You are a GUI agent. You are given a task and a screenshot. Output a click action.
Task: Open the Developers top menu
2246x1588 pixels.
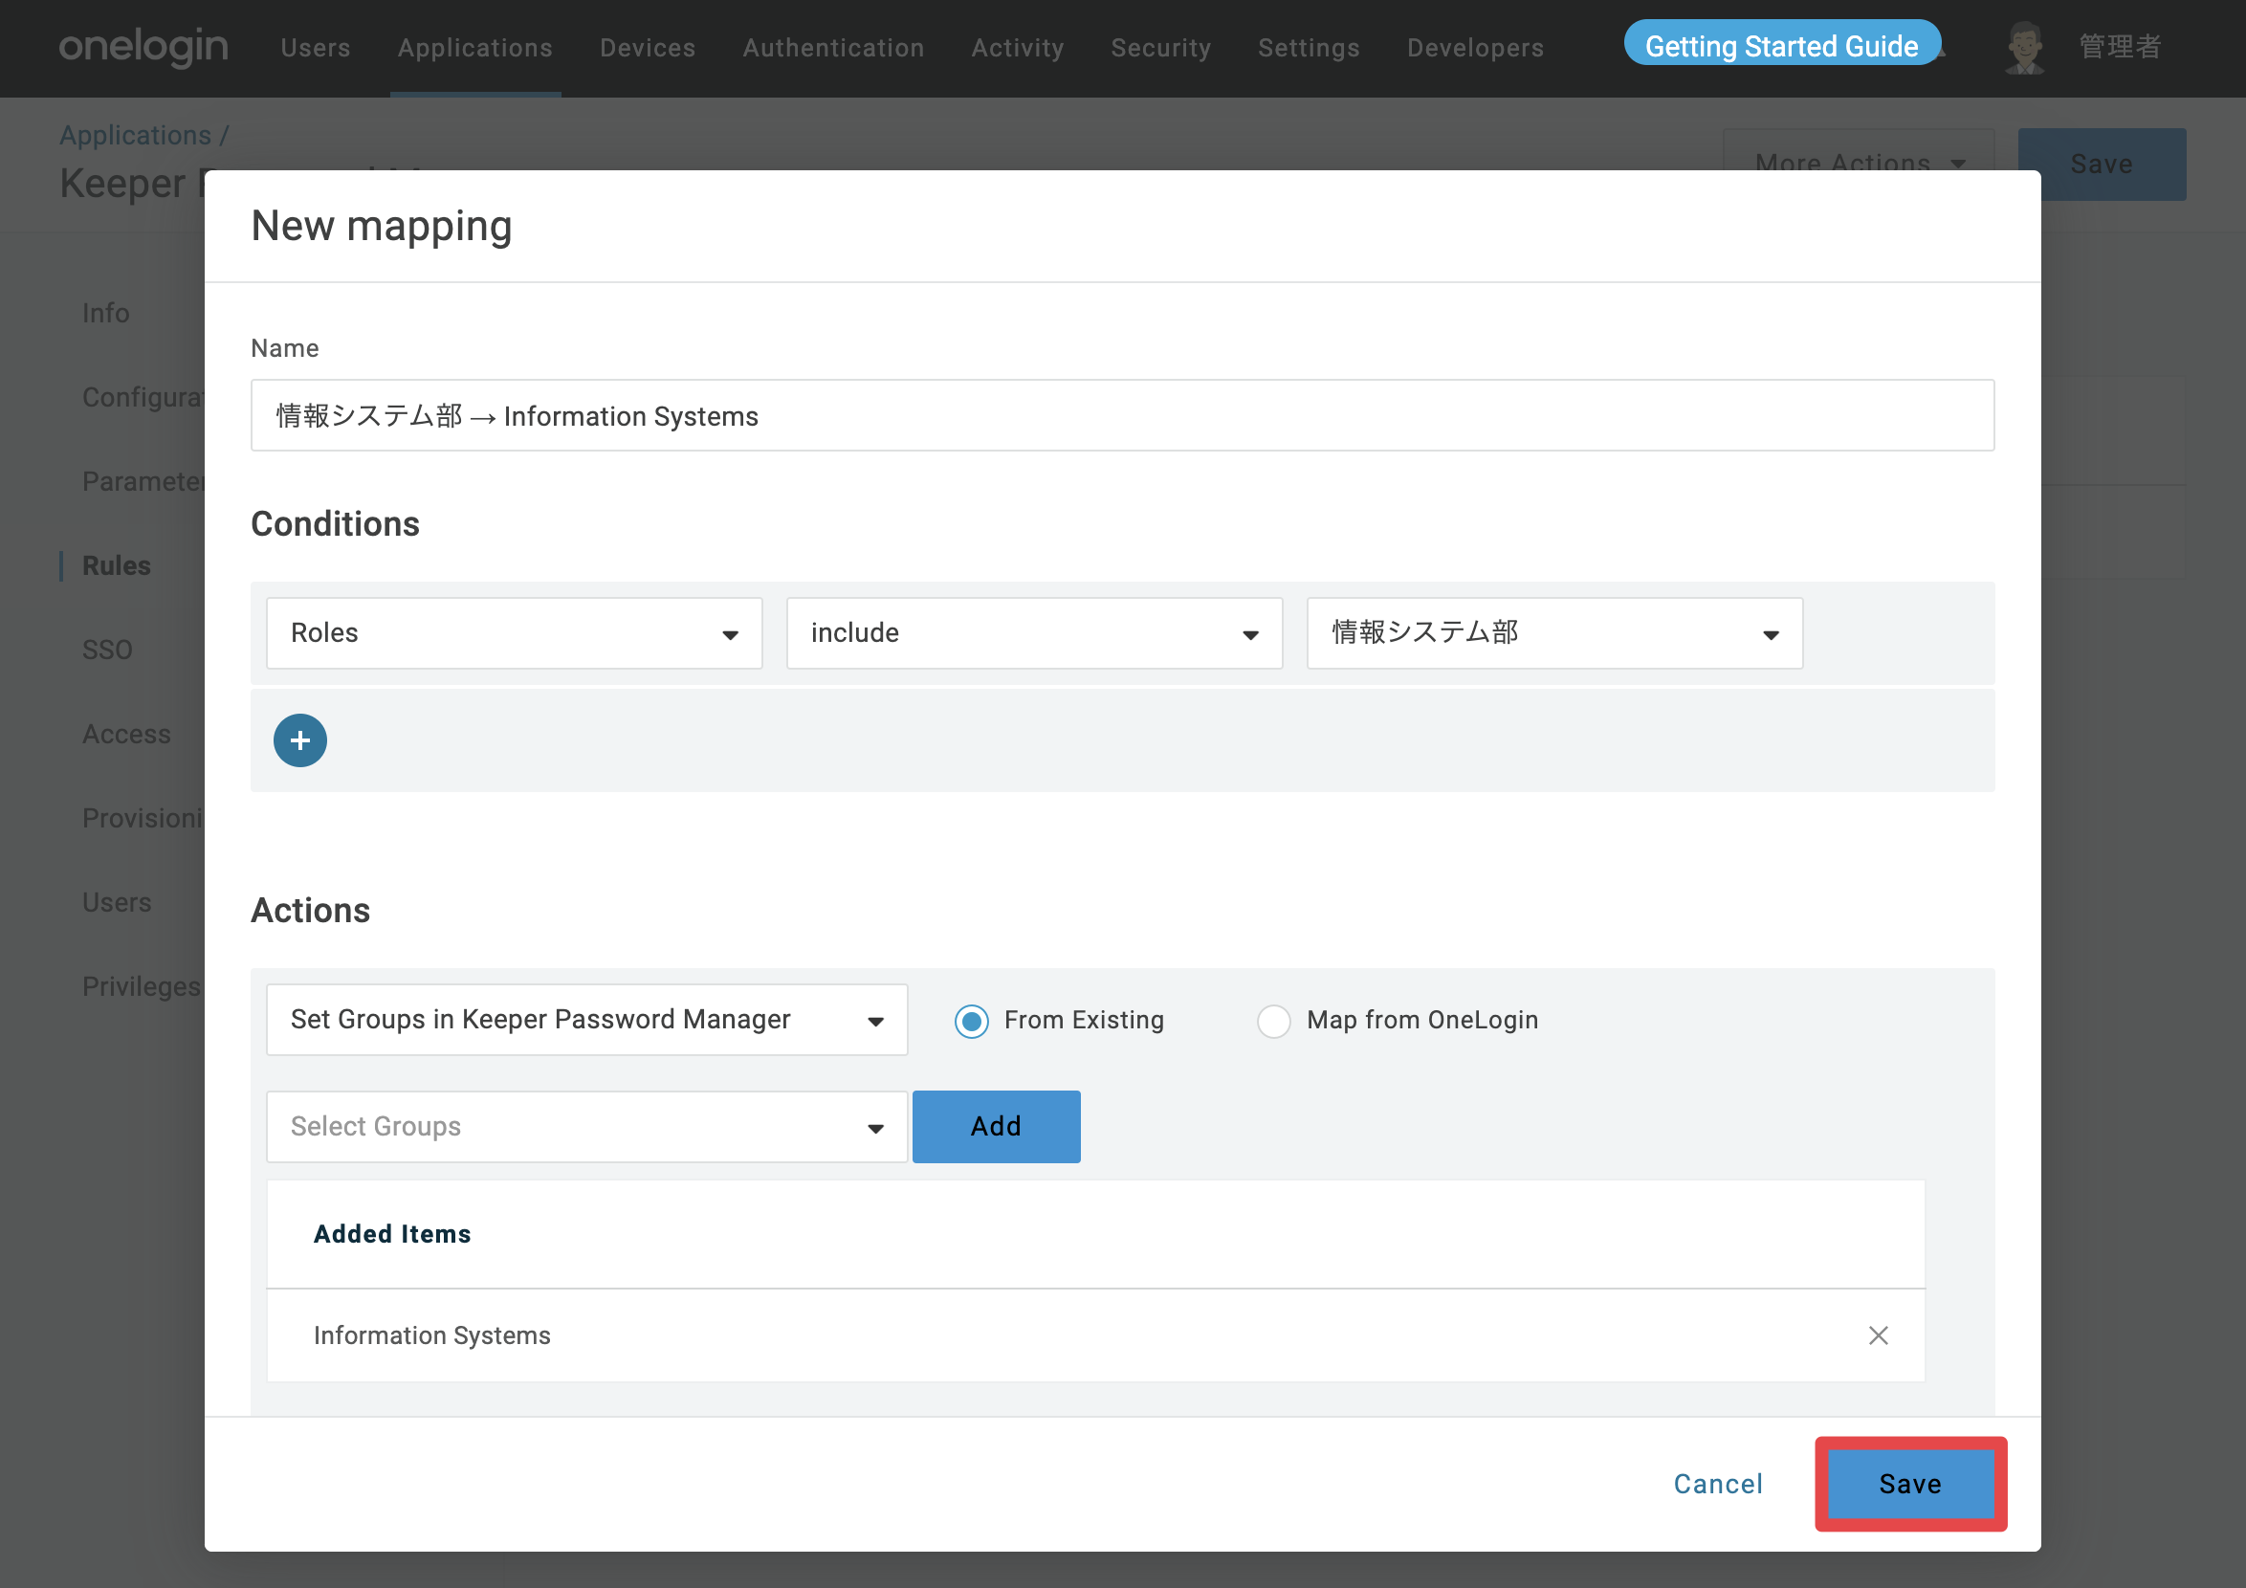pyautogui.click(x=1474, y=47)
